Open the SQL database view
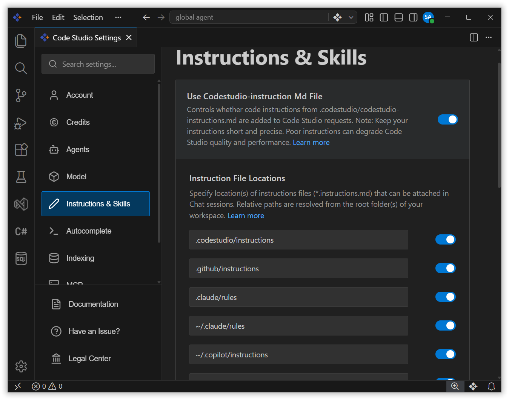The width and height of the screenshot is (509, 400). click(21, 258)
